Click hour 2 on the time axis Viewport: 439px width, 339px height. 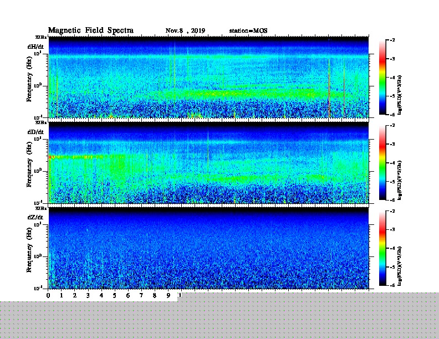tap(75, 296)
